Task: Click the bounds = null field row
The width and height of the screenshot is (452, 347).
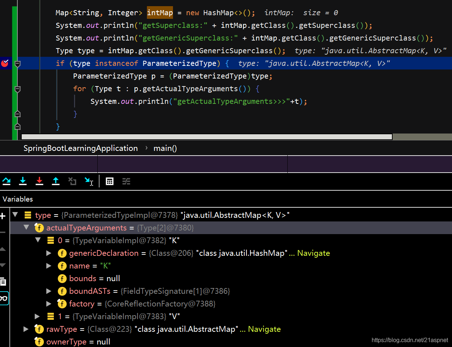Action: pyautogui.click(x=231, y=278)
